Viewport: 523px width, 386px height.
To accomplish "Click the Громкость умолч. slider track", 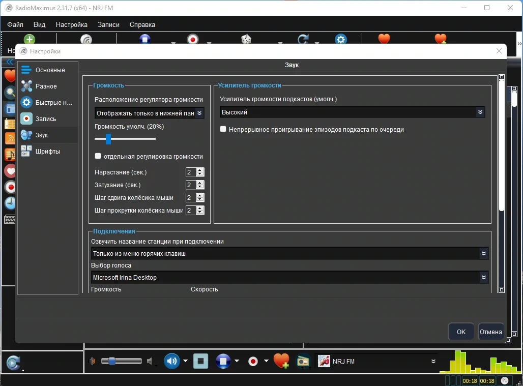I will pos(125,139).
